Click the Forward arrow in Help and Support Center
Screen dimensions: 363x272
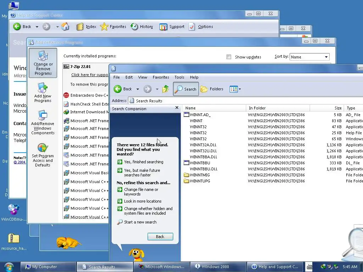pos(46,27)
